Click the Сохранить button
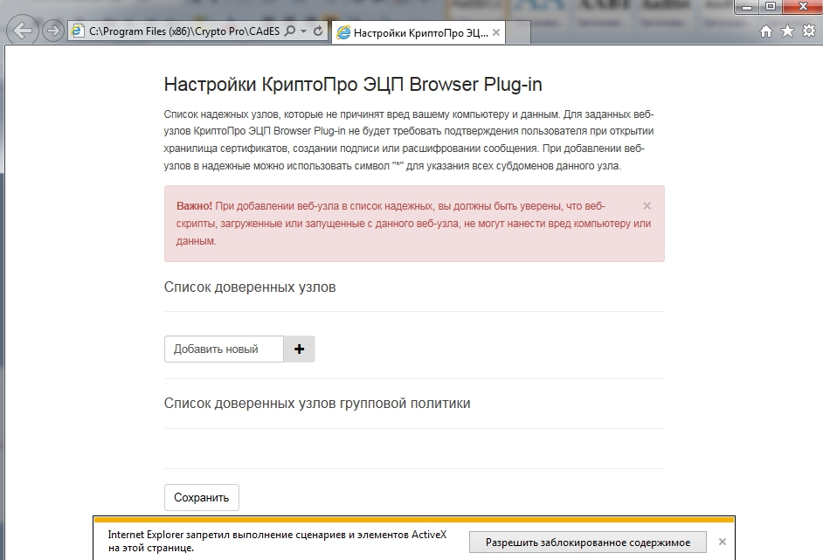Image resolution: width=823 pixels, height=560 pixels. pyautogui.click(x=201, y=497)
